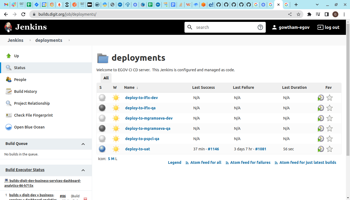The height and width of the screenshot is (200, 350).
Task: Click the Jenkins search input field
Action: (225, 27)
